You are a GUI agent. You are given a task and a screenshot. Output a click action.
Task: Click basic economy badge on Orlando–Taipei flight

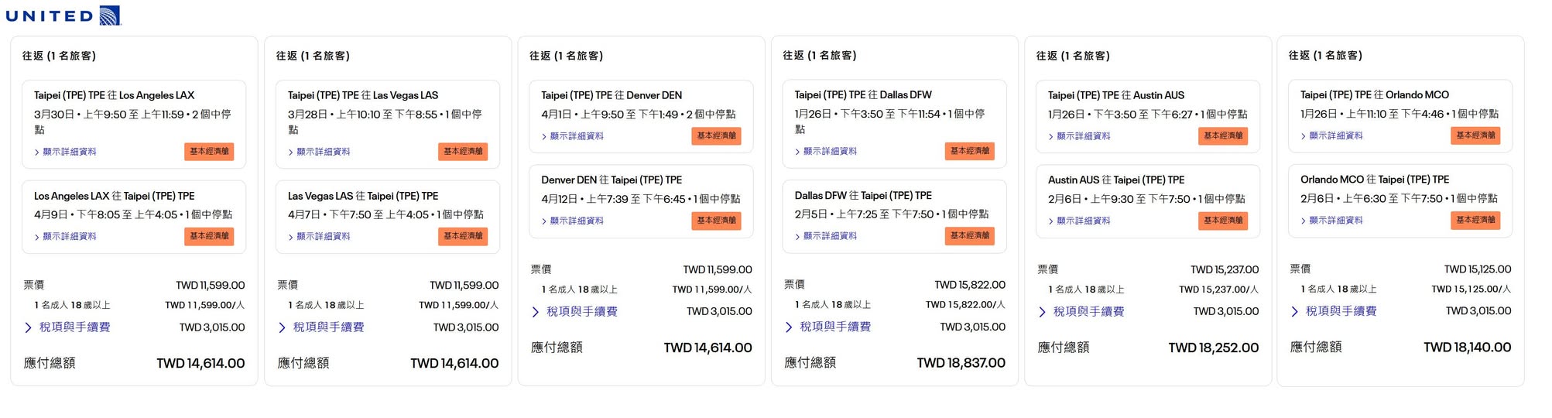[1475, 221]
